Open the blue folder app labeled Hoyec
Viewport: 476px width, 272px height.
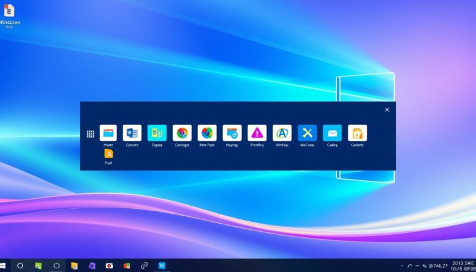pyautogui.click(x=108, y=133)
